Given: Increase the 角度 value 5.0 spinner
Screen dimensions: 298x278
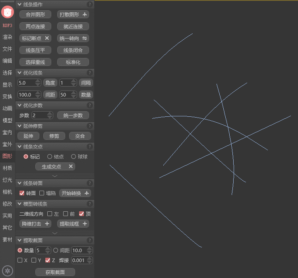Looking at the screenshot, I should point(38,81).
